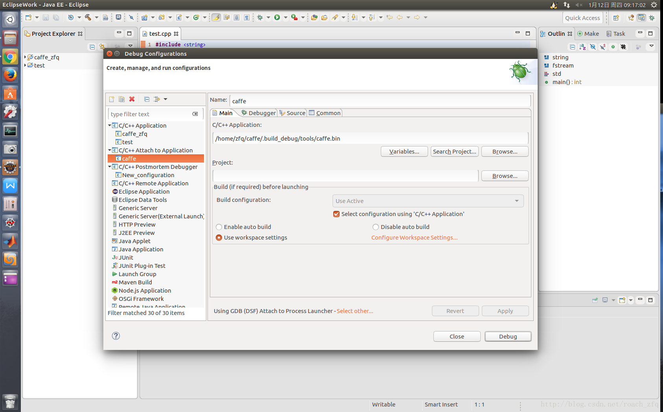This screenshot has width=663, height=412.
Task: Click the Save icon in main toolbar
Action: [46, 17]
